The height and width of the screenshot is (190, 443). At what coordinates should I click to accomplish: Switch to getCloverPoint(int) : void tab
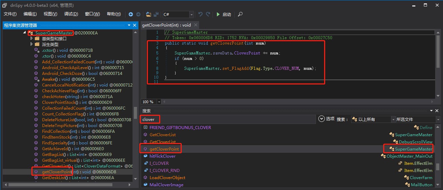(166, 25)
